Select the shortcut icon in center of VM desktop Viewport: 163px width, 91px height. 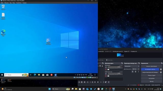(x=48, y=41)
